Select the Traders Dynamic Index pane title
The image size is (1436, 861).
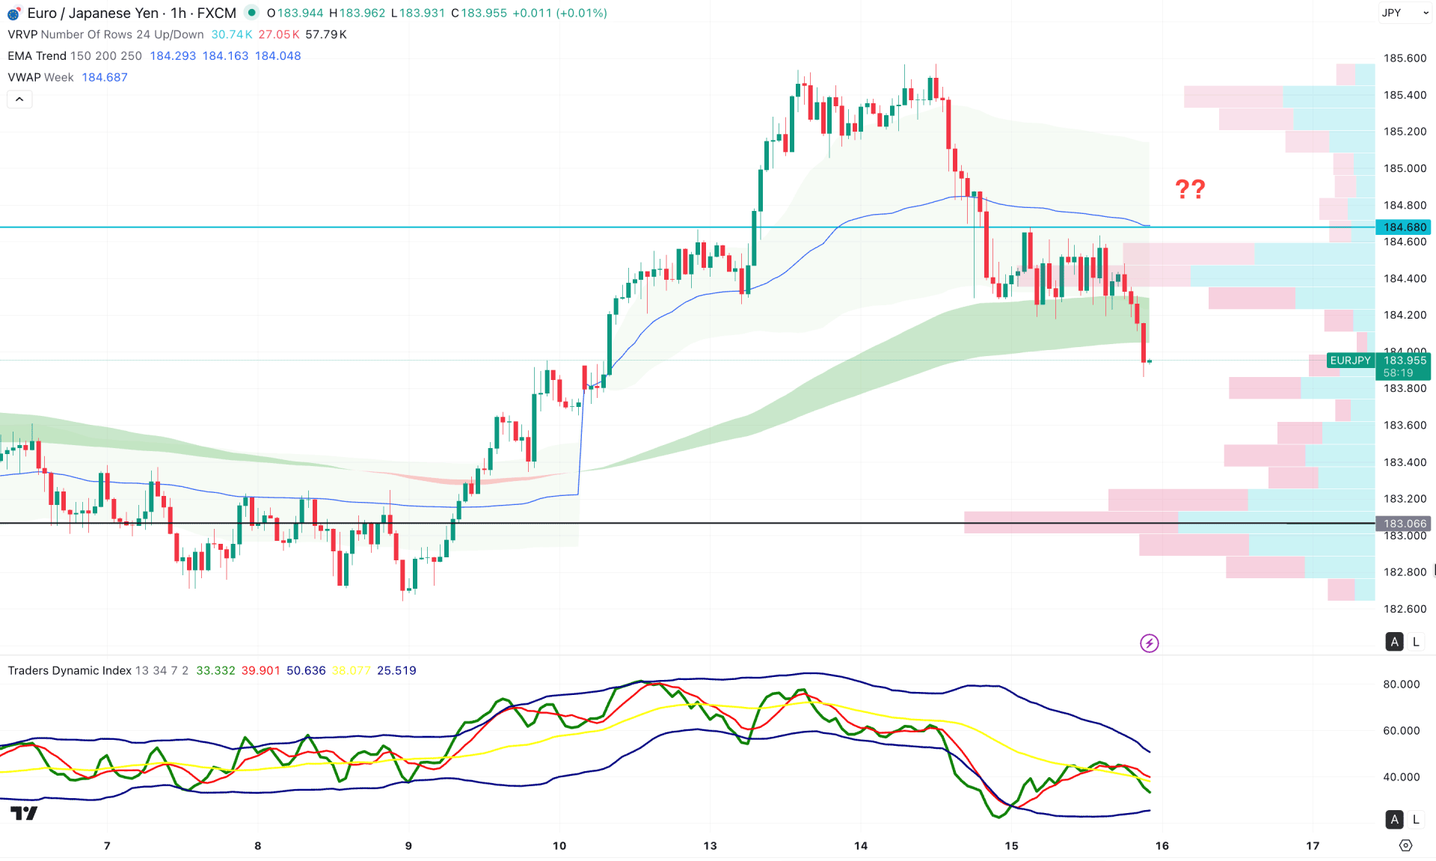point(70,670)
